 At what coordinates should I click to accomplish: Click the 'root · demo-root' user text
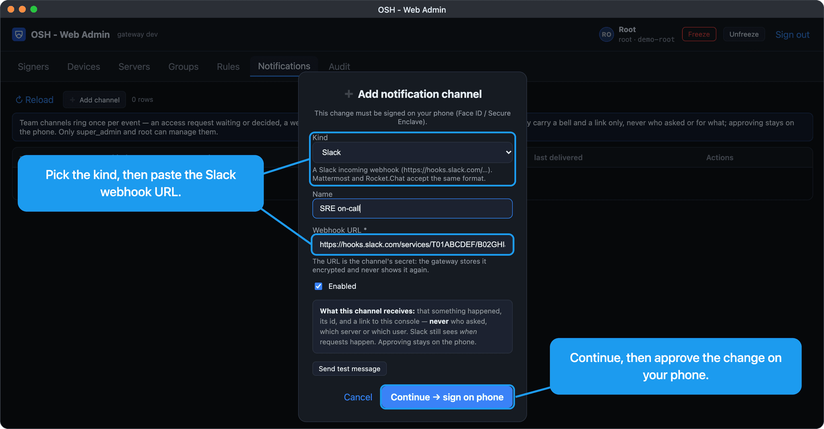click(647, 39)
